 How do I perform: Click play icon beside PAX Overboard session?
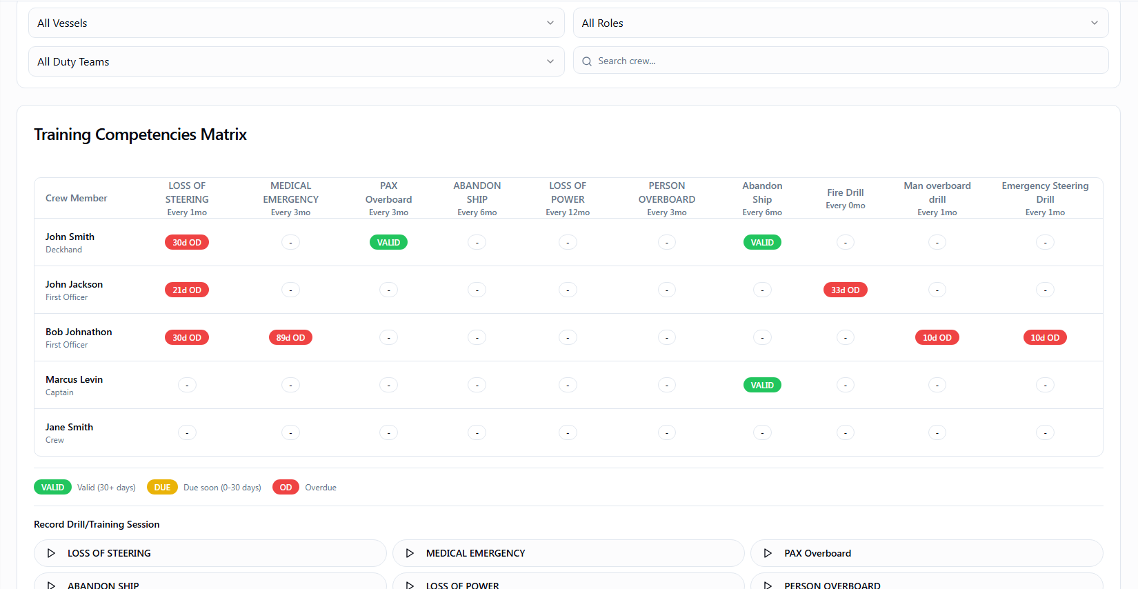[768, 553]
